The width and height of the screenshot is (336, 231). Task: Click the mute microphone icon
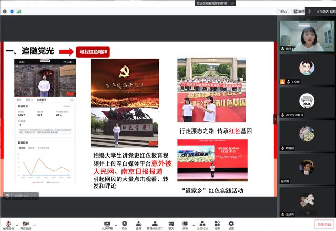[8, 223]
